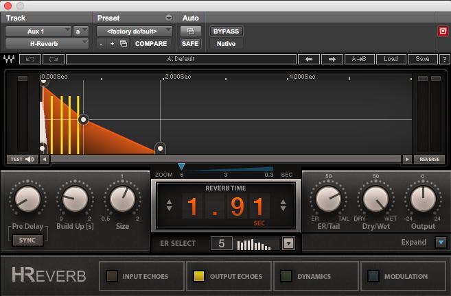Click the copy preset settings icon
Viewport: 451px width, 296px height.
click(x=124, y=44)
